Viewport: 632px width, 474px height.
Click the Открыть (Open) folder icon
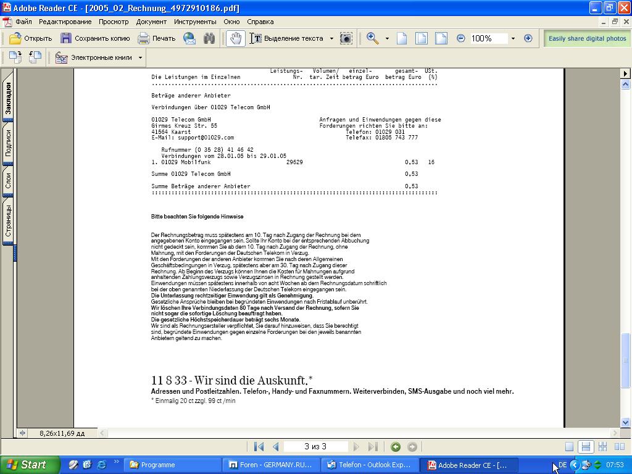click(x=15, y=38)
